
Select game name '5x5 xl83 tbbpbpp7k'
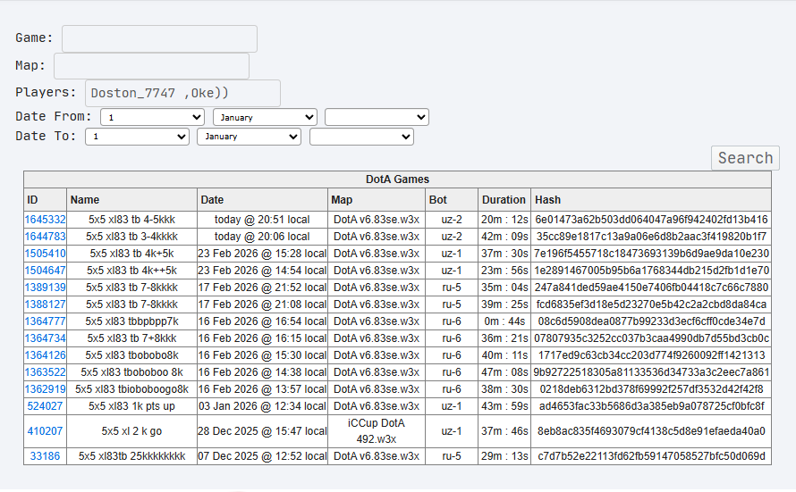point(132,321)
